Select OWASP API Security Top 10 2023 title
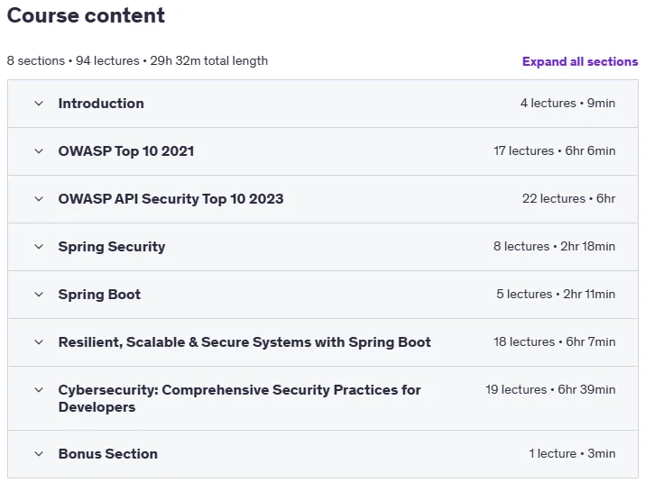This screenshot has width=645, height=482. (x=170, y=199)
